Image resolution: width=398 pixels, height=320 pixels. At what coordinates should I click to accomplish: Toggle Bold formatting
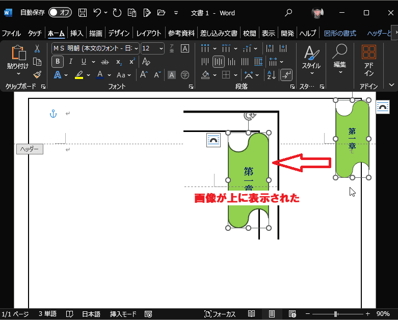[58, 62]
